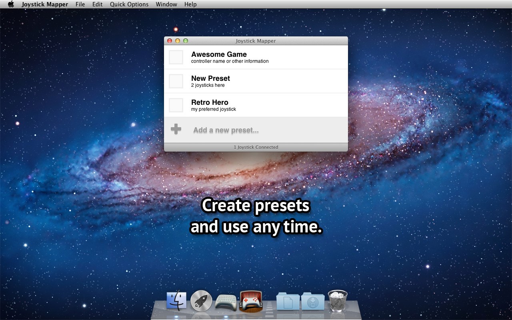Click the plus icon to add a preset
Image resolution: width=512 pixels, height=320 pixels.
click(176, 129)
